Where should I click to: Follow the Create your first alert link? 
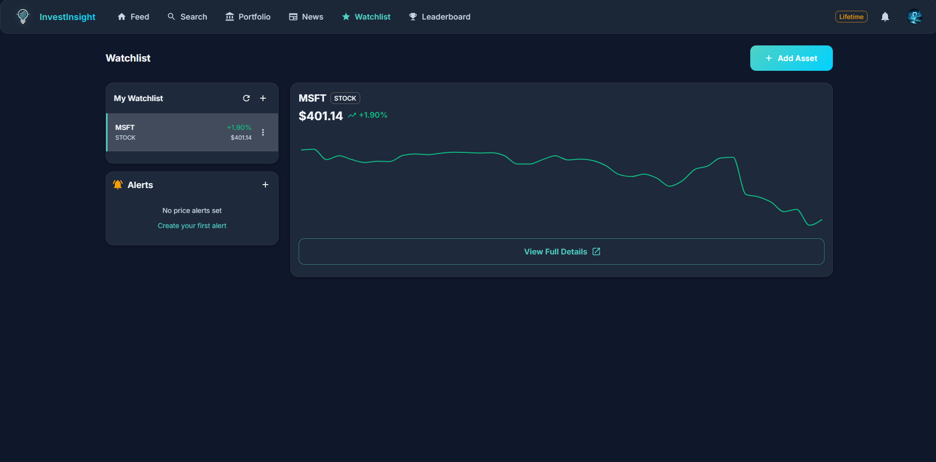(192, 226)
